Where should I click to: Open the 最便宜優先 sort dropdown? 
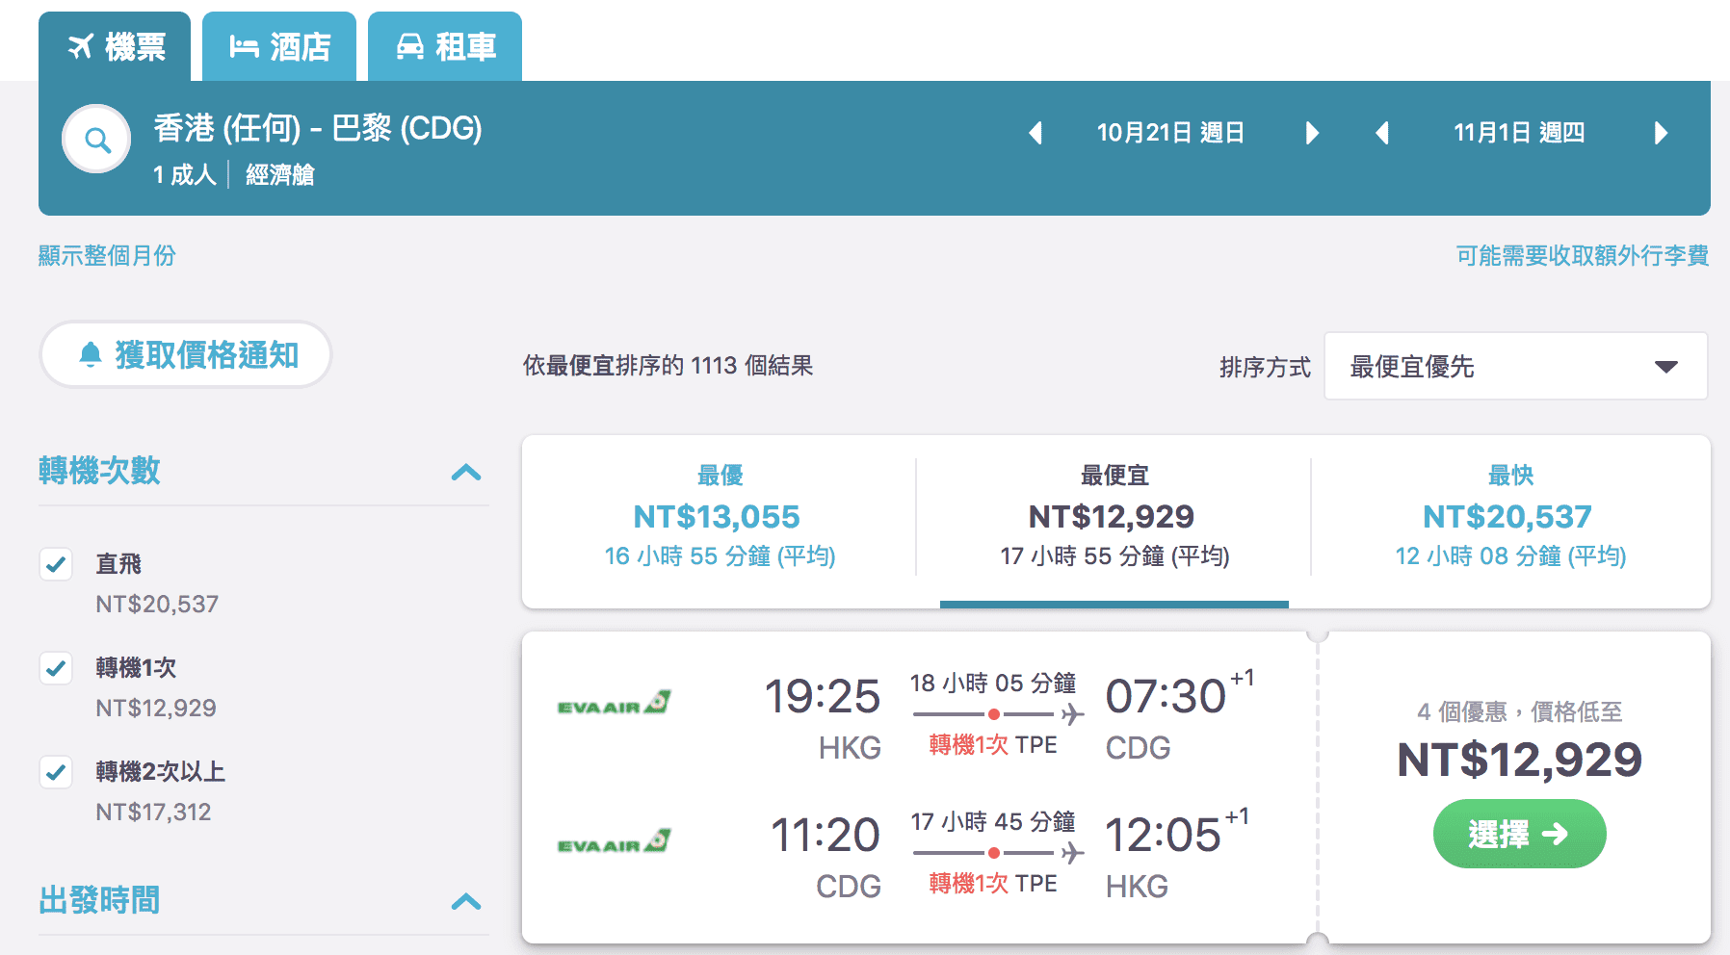(1515, 366)
